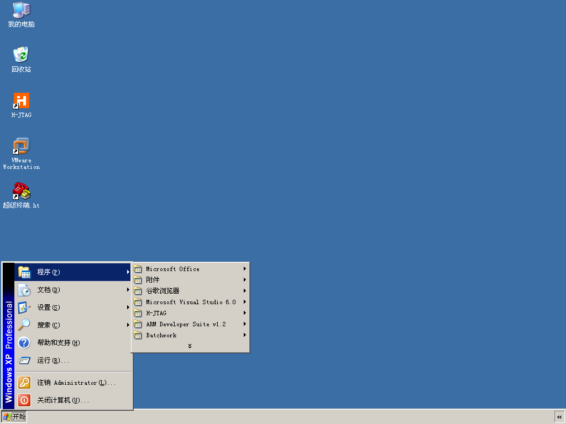Select the VMware Workstation desktop shortcut
Viewport: 566px width, 424px height.
(x=22, y=153)
